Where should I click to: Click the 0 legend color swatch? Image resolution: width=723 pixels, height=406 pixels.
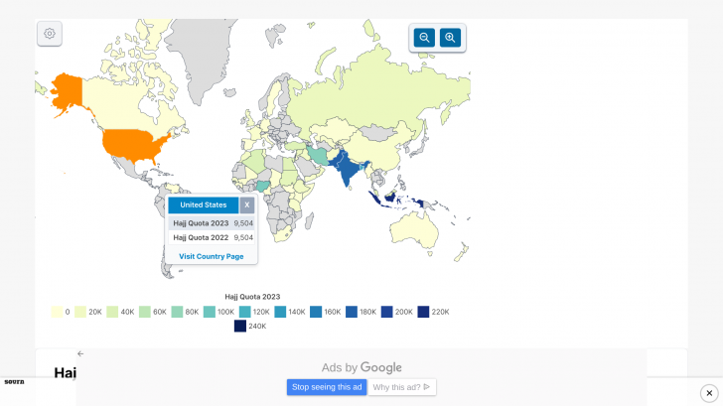[58, 312]
